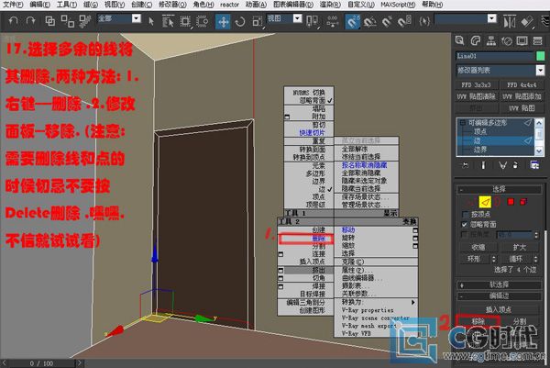
Task: Open the 全部 selection filter dropdown
Action: 137,18
